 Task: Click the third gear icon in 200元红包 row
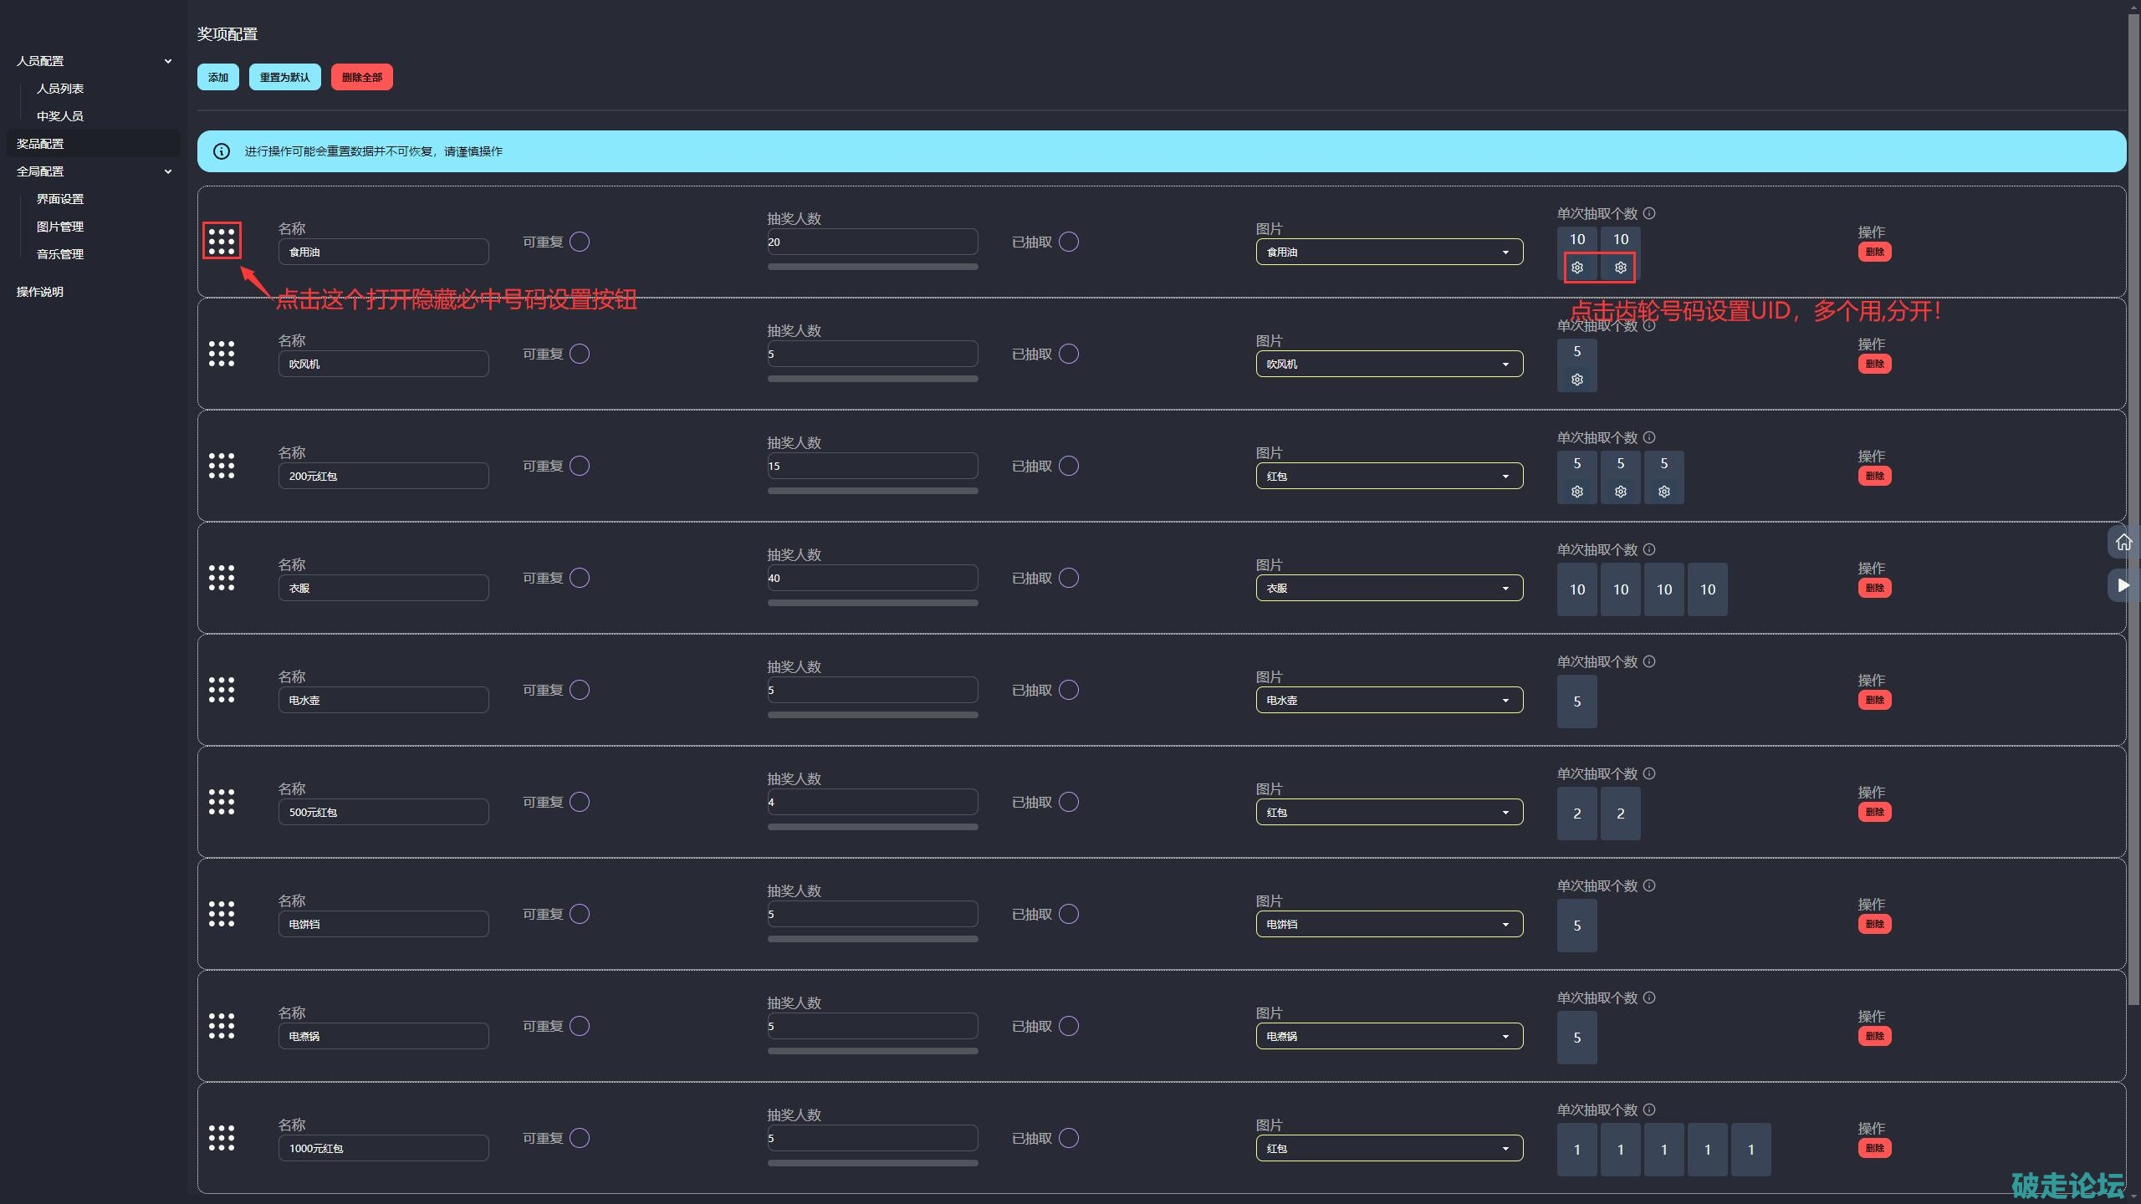1663,492
